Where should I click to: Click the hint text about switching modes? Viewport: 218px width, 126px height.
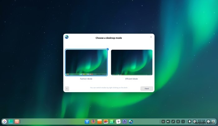(109, 88)
